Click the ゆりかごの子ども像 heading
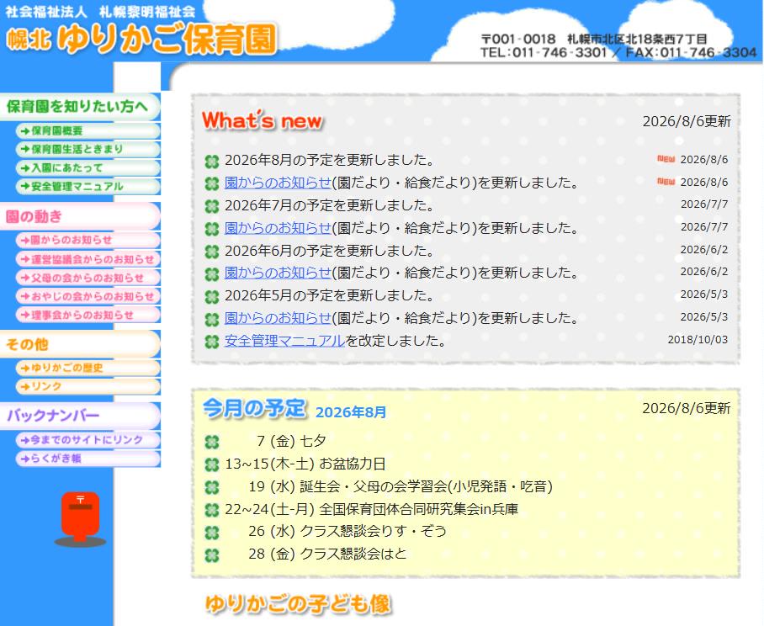This screenshot has width=764, height=626. pyautogui.click(x=298, y=604)
